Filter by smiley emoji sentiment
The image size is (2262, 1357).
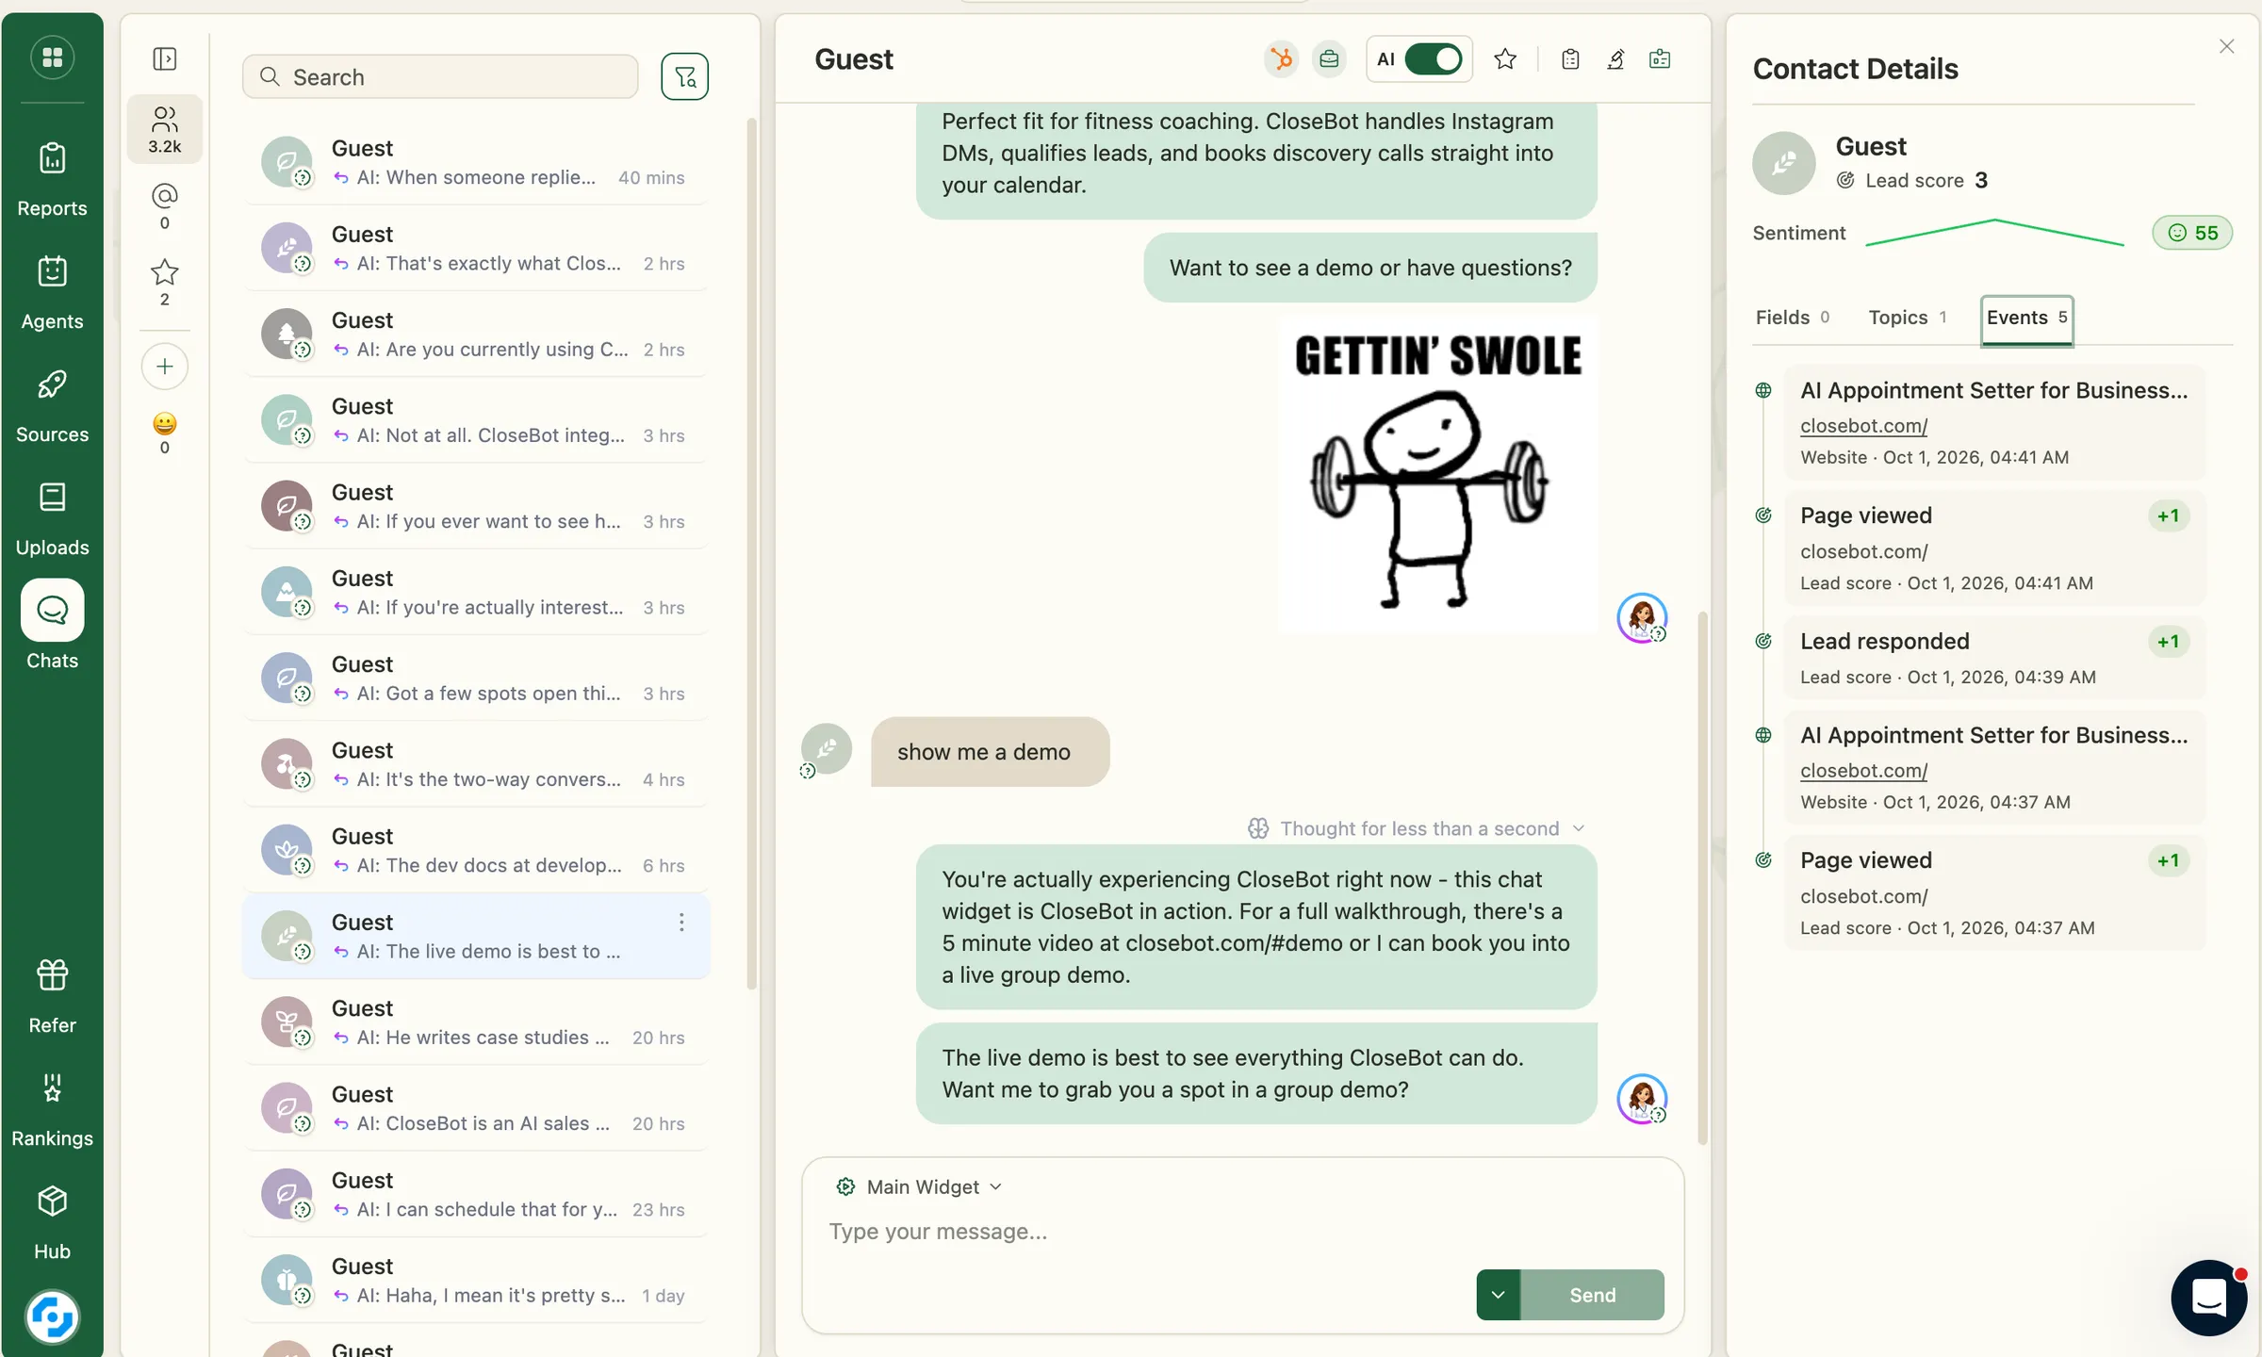tap(165, 433)
